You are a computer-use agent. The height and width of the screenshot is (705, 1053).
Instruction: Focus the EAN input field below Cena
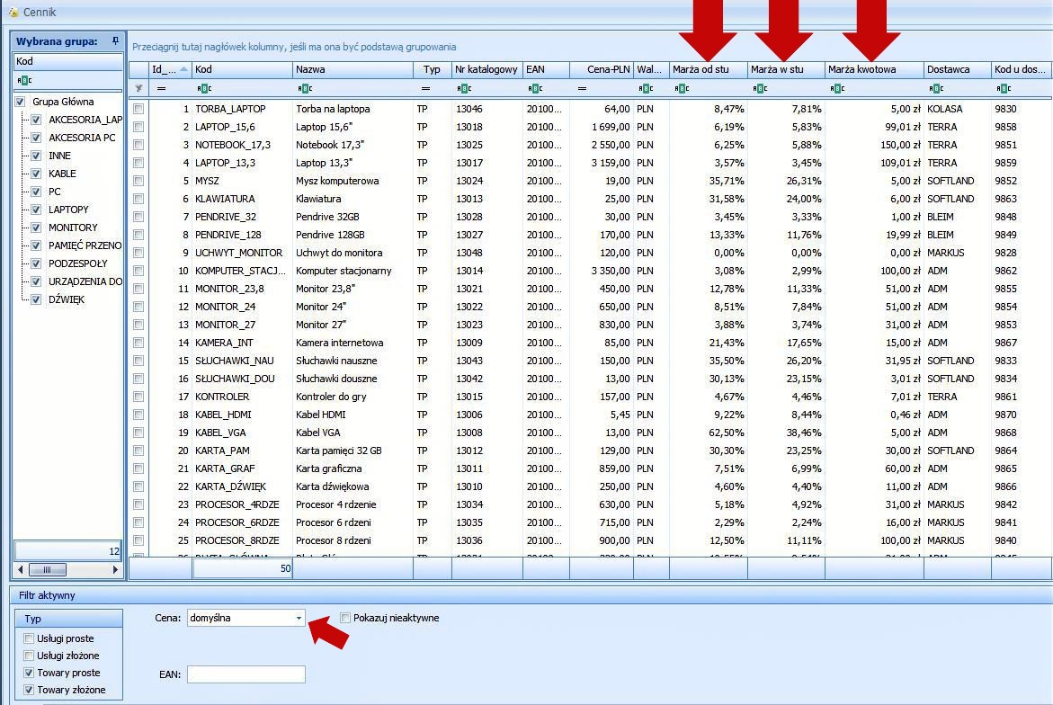tap(245, 674)
